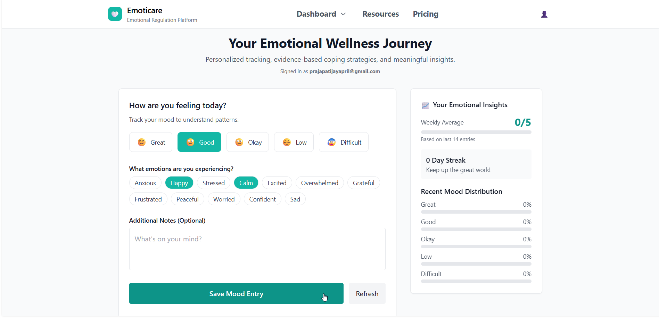Screen dimensions: 659x318
Task: Save the current mood entry
Action: (236, 293)
